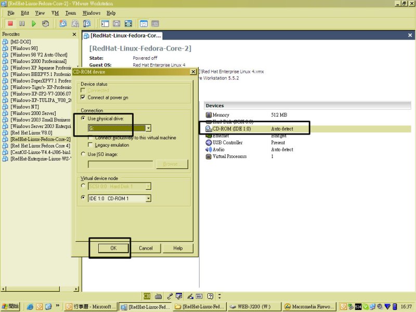Screen dimensions: 416x312
Task: Click the SCSI 0:0 Hard Disk 1 radio button
Action: click(x=83, y=186)
